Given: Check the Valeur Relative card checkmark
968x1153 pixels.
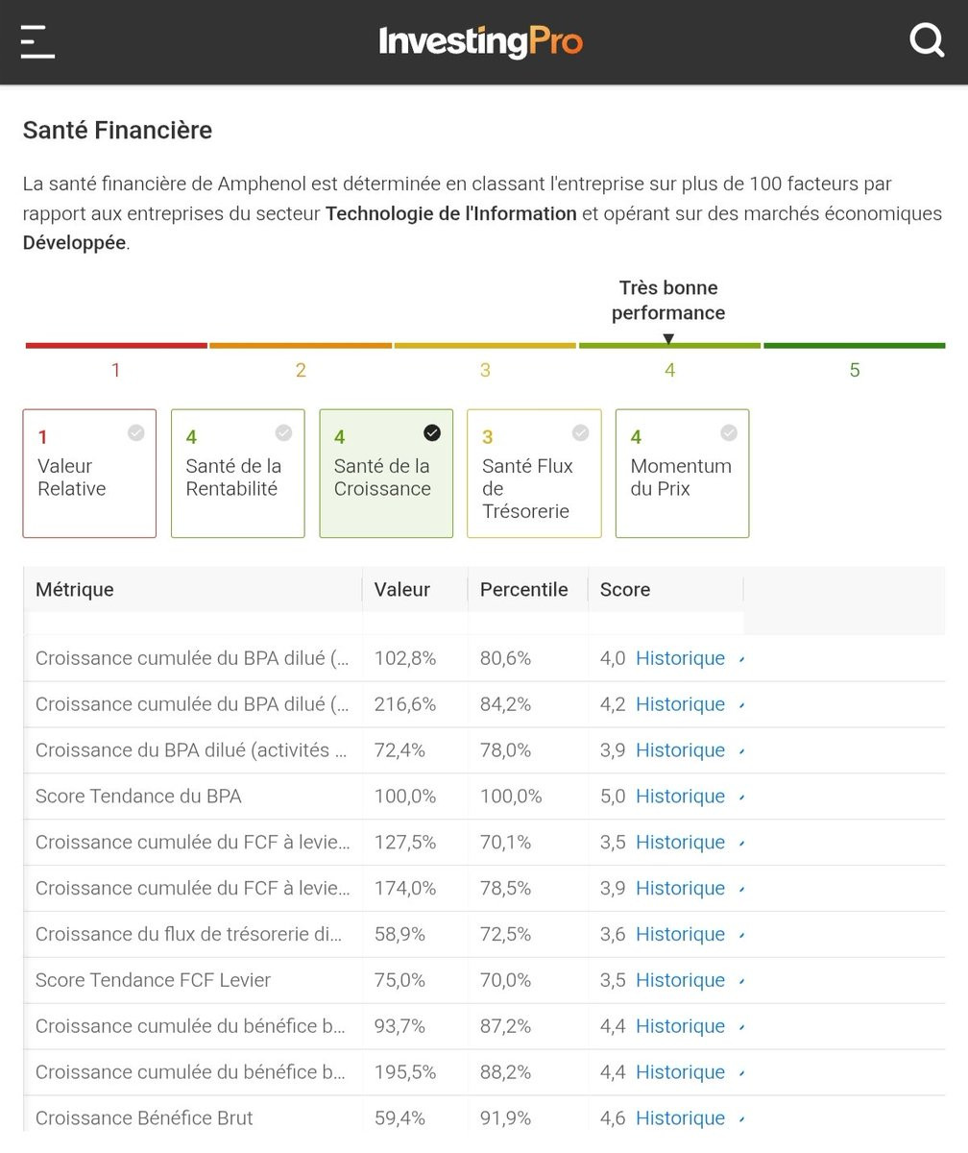Looking at the screenshot, I should 136,433.
